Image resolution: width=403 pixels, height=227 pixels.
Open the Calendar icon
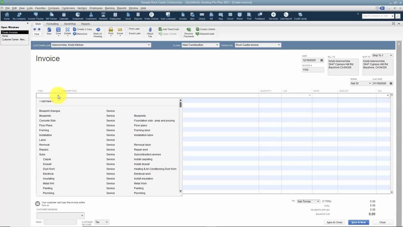point(64,16)
